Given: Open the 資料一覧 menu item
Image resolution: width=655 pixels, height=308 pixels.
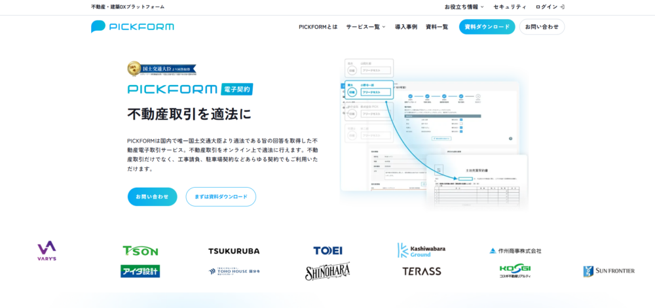Looking at the screenshot, I should (437, 27).
